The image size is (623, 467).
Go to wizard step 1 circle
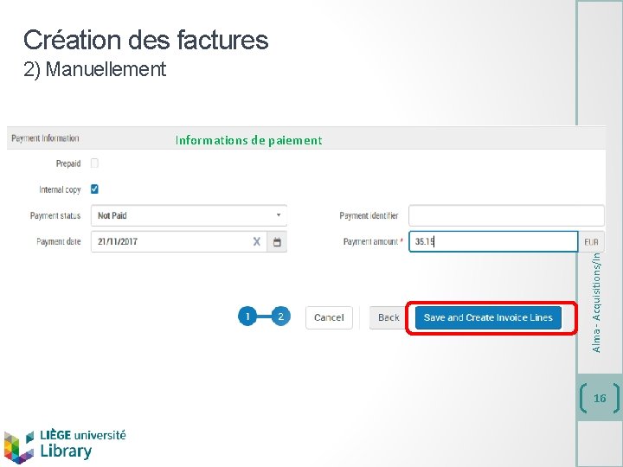[247, 317]
